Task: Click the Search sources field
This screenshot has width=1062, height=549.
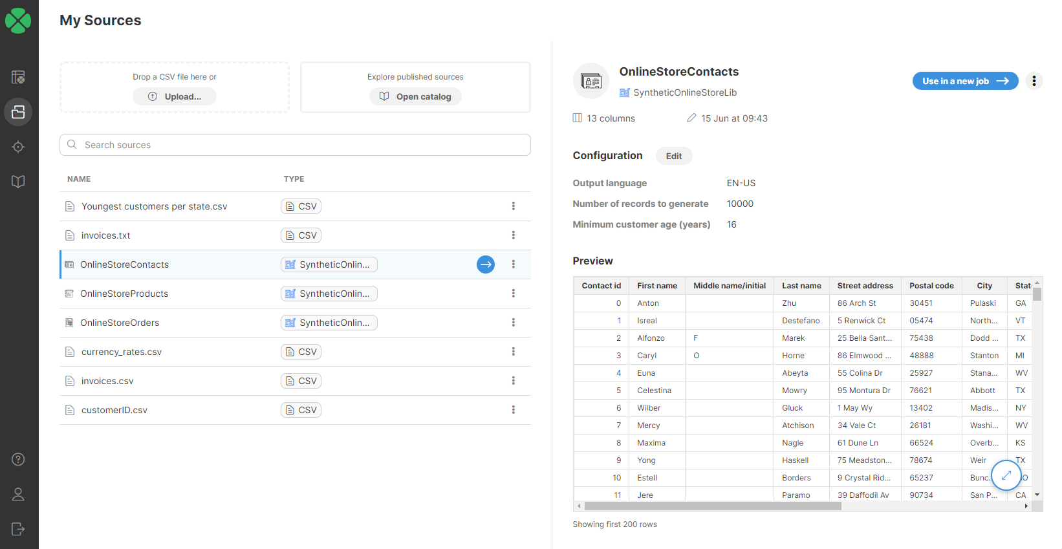Action: click(x=295, y=145)
